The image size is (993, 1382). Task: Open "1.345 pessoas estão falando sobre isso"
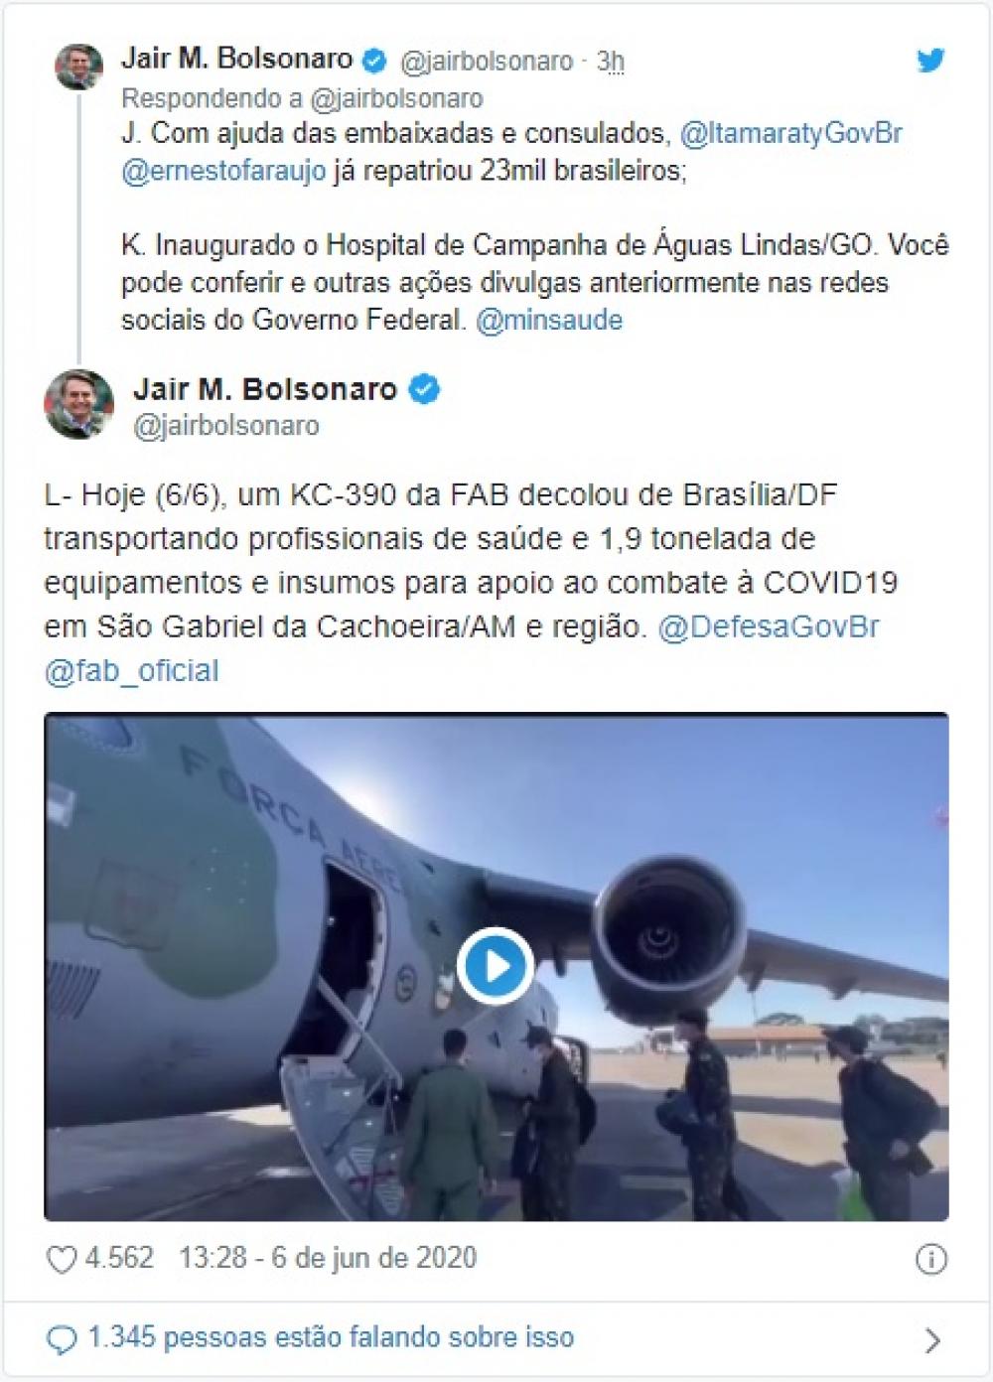331,1337
